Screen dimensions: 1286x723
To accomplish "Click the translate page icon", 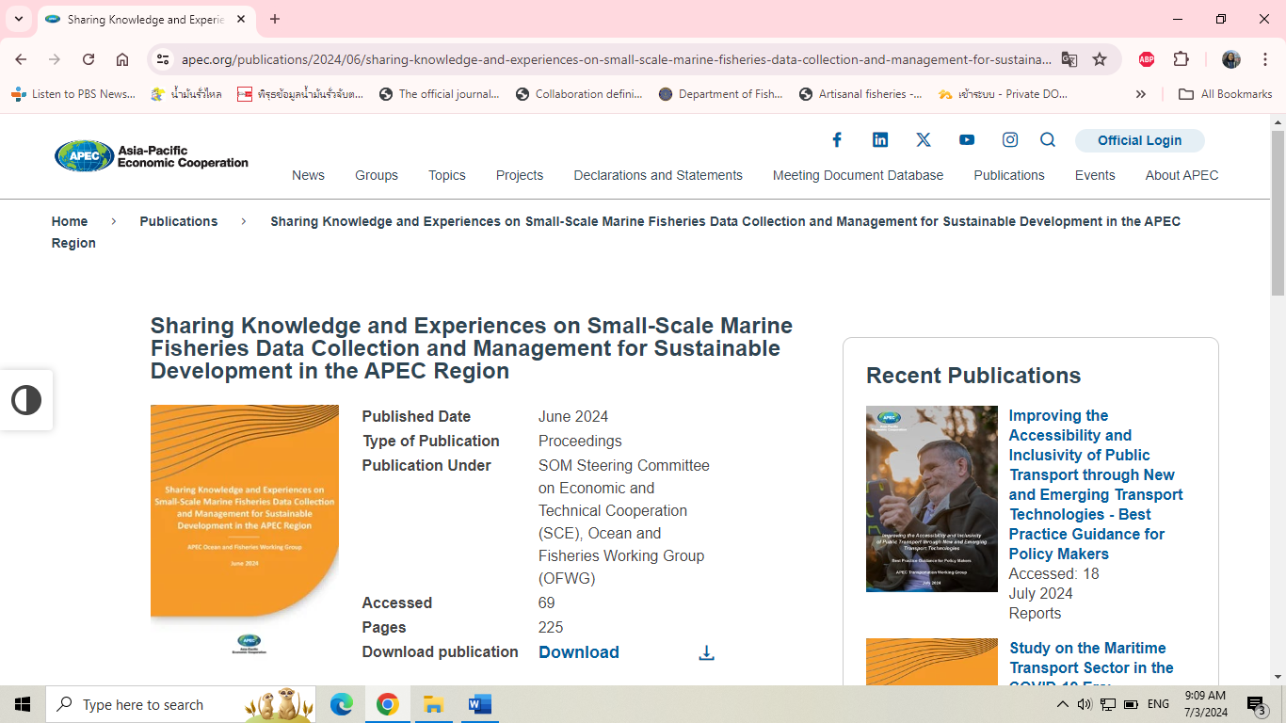I will pyautogui.click(x=1069, y=59).
